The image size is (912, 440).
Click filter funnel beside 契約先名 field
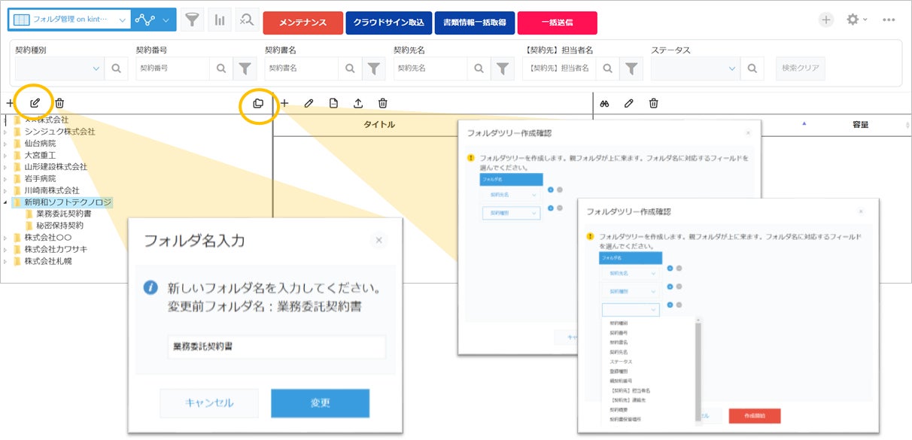(x=503, y=68)
